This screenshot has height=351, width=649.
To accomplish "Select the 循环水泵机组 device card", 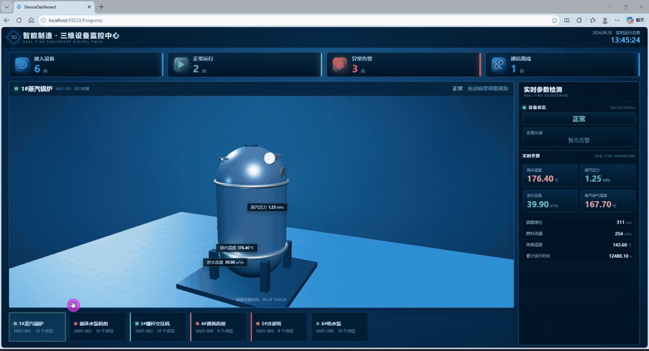I will (98, 327).
